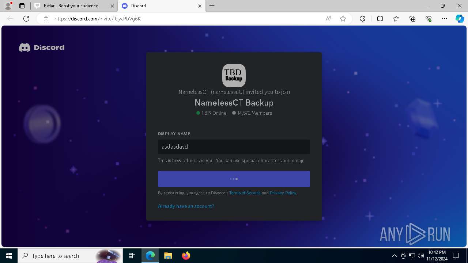Click the 14,572 Members count
This screenshot has height=263, width=468.
coord(252,113)
